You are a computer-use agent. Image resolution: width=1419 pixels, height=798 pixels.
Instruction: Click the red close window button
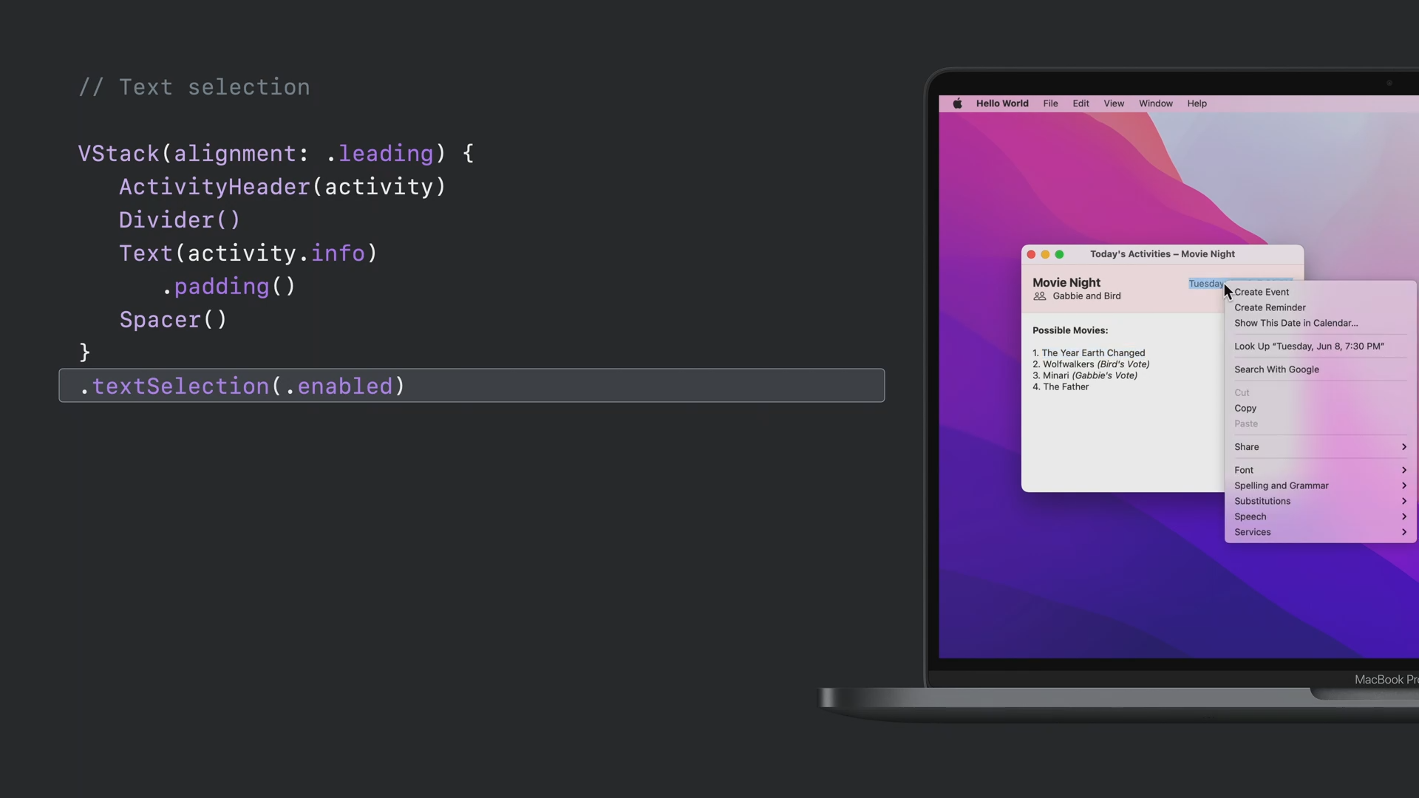[x=1031, y=254]
